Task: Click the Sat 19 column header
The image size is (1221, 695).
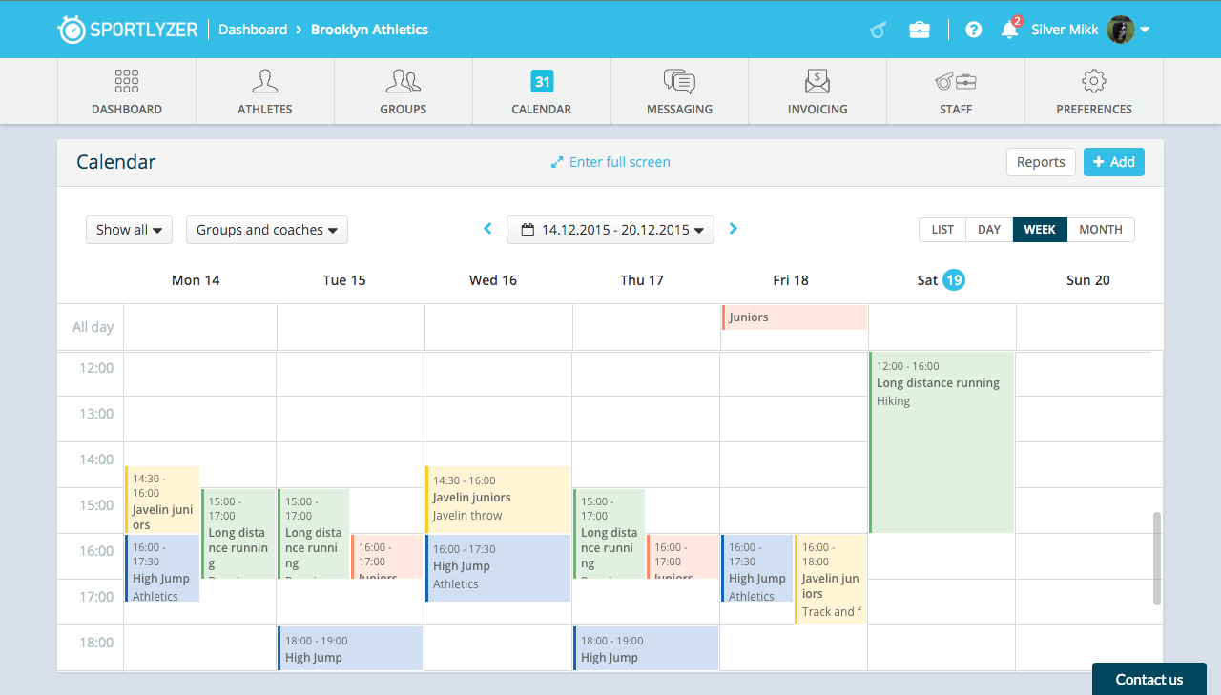Action: [x=941, y=280]
